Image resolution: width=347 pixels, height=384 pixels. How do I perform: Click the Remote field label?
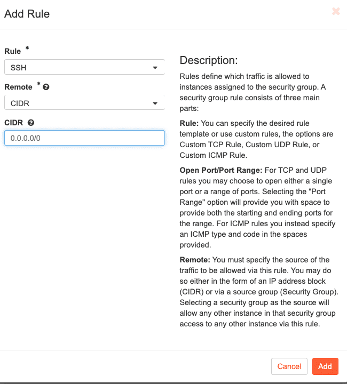(19, 87)
